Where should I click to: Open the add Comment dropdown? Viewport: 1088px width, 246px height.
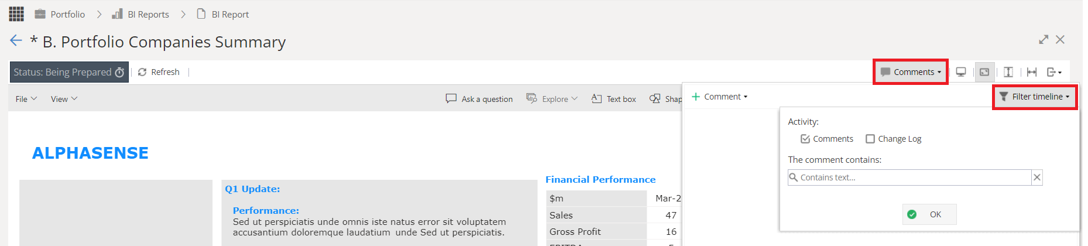coord(720,97)
